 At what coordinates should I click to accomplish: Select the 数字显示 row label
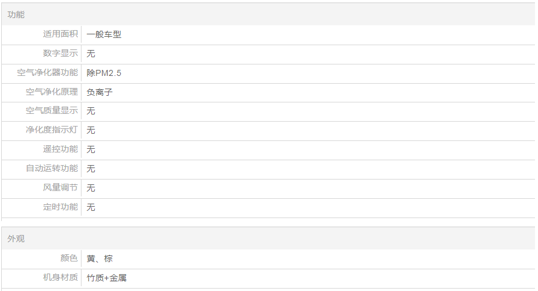(x=60, y=54)
